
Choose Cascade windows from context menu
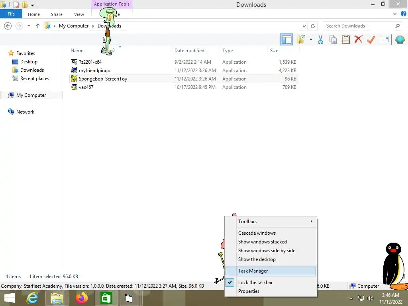[271, 233]
